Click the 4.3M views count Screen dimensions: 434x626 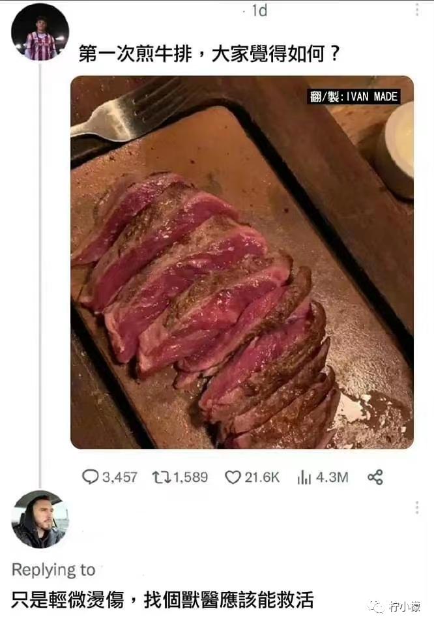(332, 477)
